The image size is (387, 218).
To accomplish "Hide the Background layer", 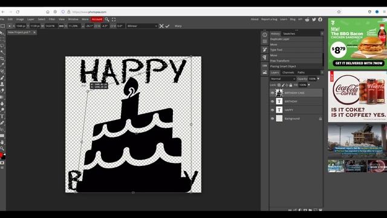I will click(273, 119).
